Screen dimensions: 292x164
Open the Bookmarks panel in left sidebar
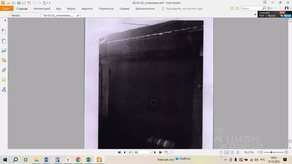(x=4, y=31)
